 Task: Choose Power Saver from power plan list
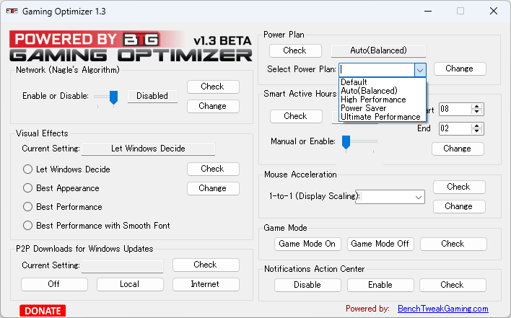pos(383,108)
